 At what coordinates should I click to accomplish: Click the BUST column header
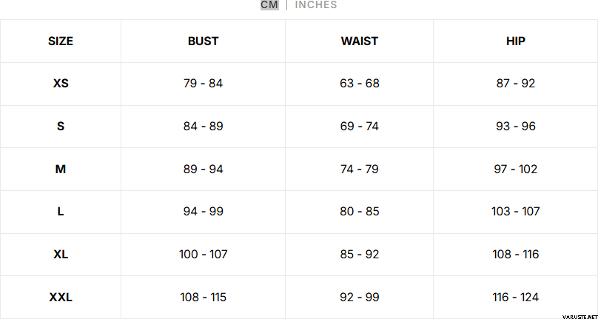pos(203,41)
